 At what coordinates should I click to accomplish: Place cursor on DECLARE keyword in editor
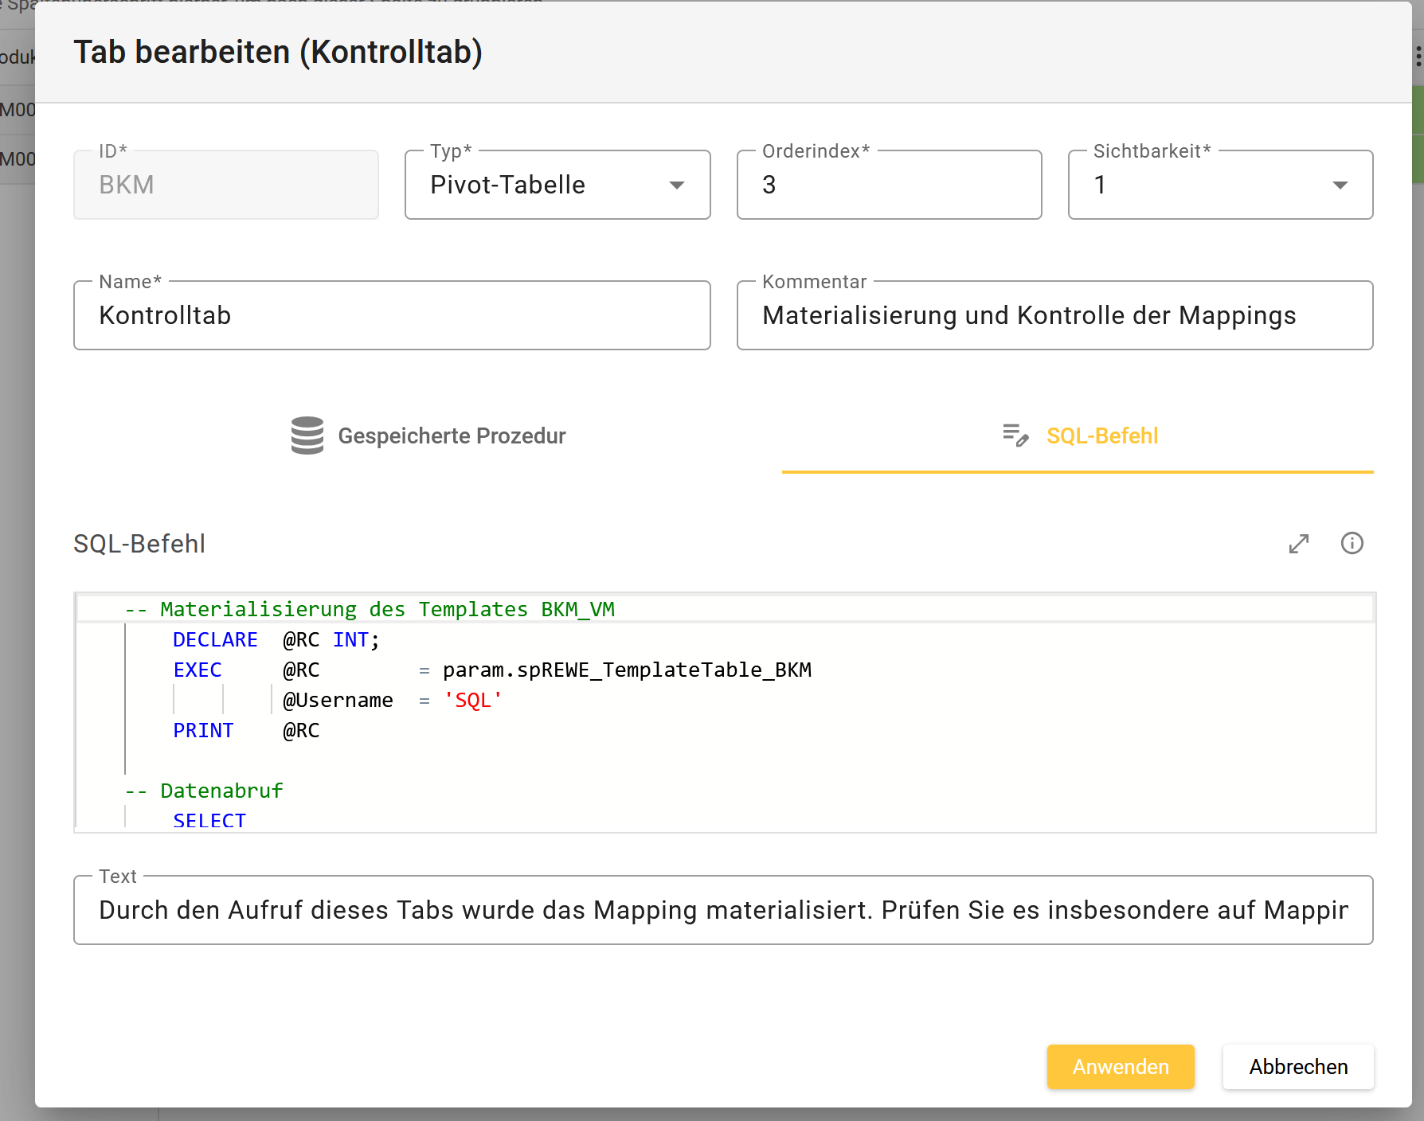coord(215,640)
